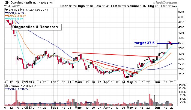Image resolution: width=191 pixels, height=110 pixels.
Task: Click the 40.0 price axis label
Action: tap(181, 38)
